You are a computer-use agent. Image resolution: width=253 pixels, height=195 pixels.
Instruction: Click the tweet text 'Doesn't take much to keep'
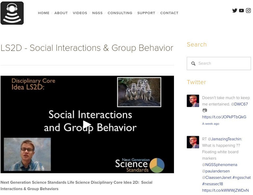pos(226,98)
